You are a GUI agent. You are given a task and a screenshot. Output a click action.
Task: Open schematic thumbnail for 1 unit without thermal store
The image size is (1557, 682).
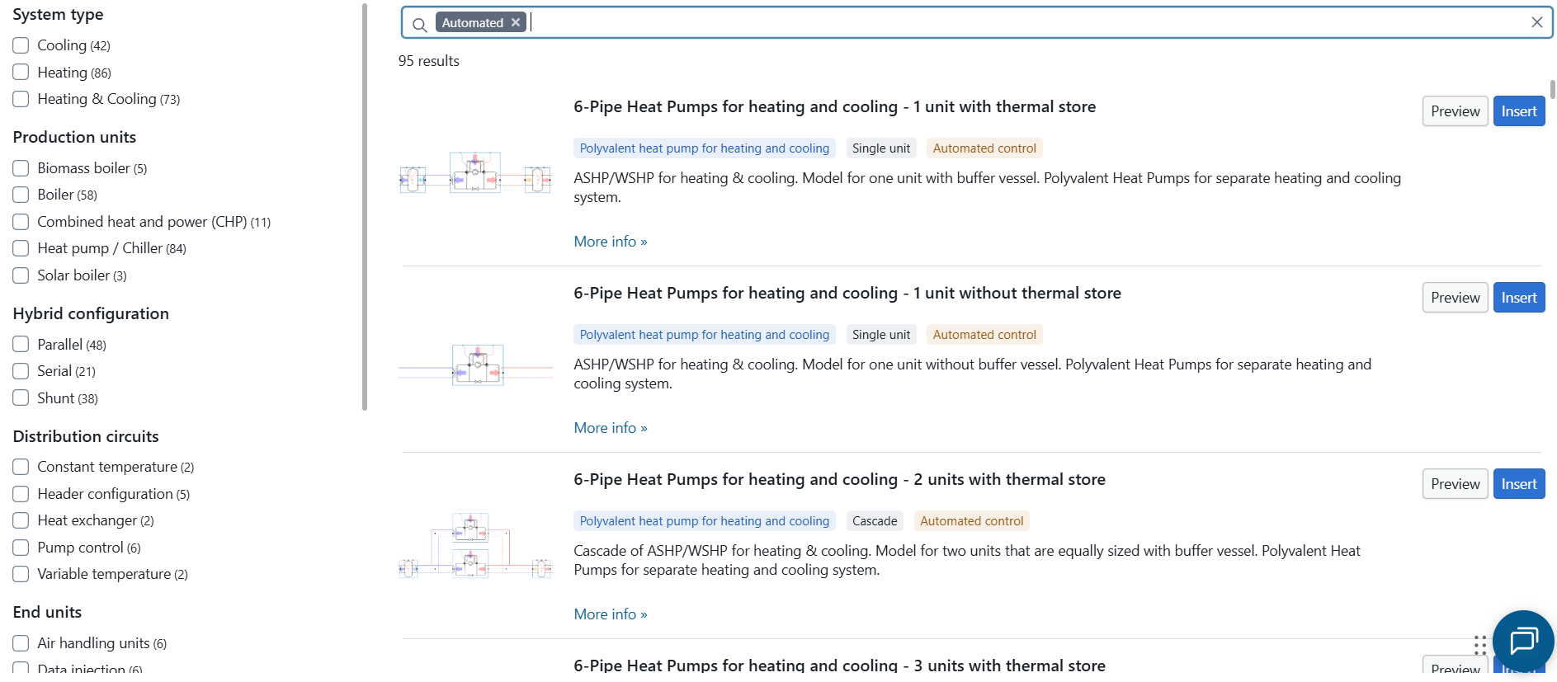(x=475, y=365)
